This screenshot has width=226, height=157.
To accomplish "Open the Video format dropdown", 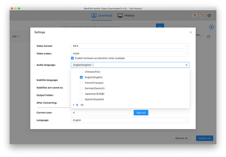I will [130, 46].
